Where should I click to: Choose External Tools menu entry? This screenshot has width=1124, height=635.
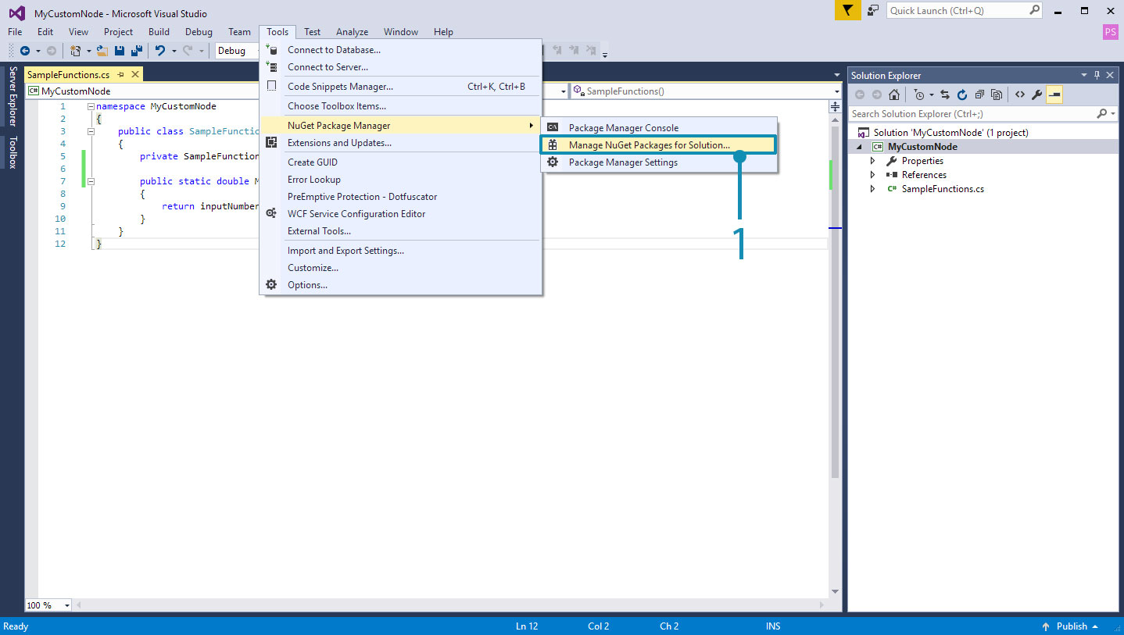(x=400, y=231)
